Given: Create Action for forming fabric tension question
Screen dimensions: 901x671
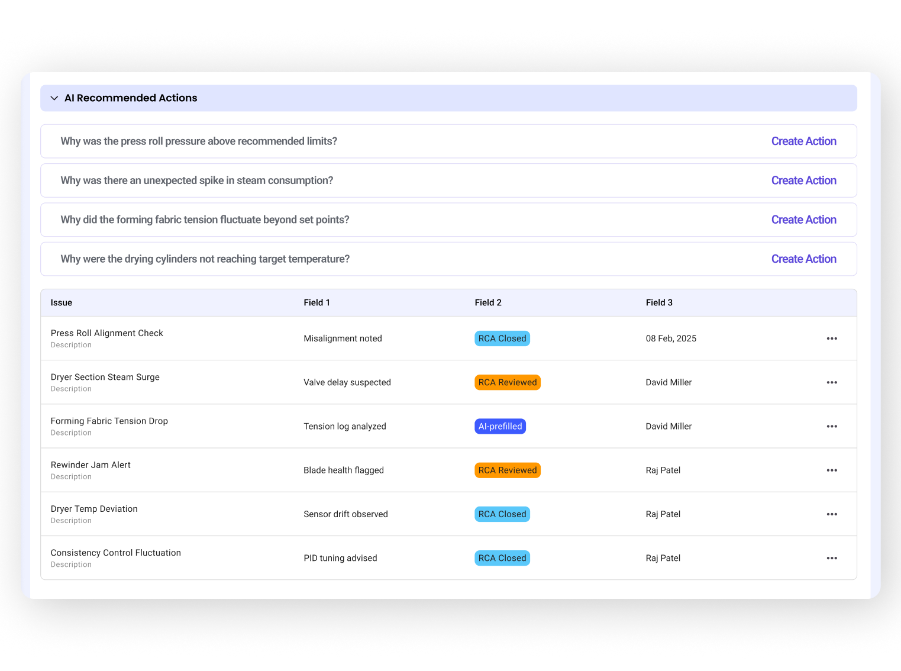Looking at the screenshot, I should [803, 220].
